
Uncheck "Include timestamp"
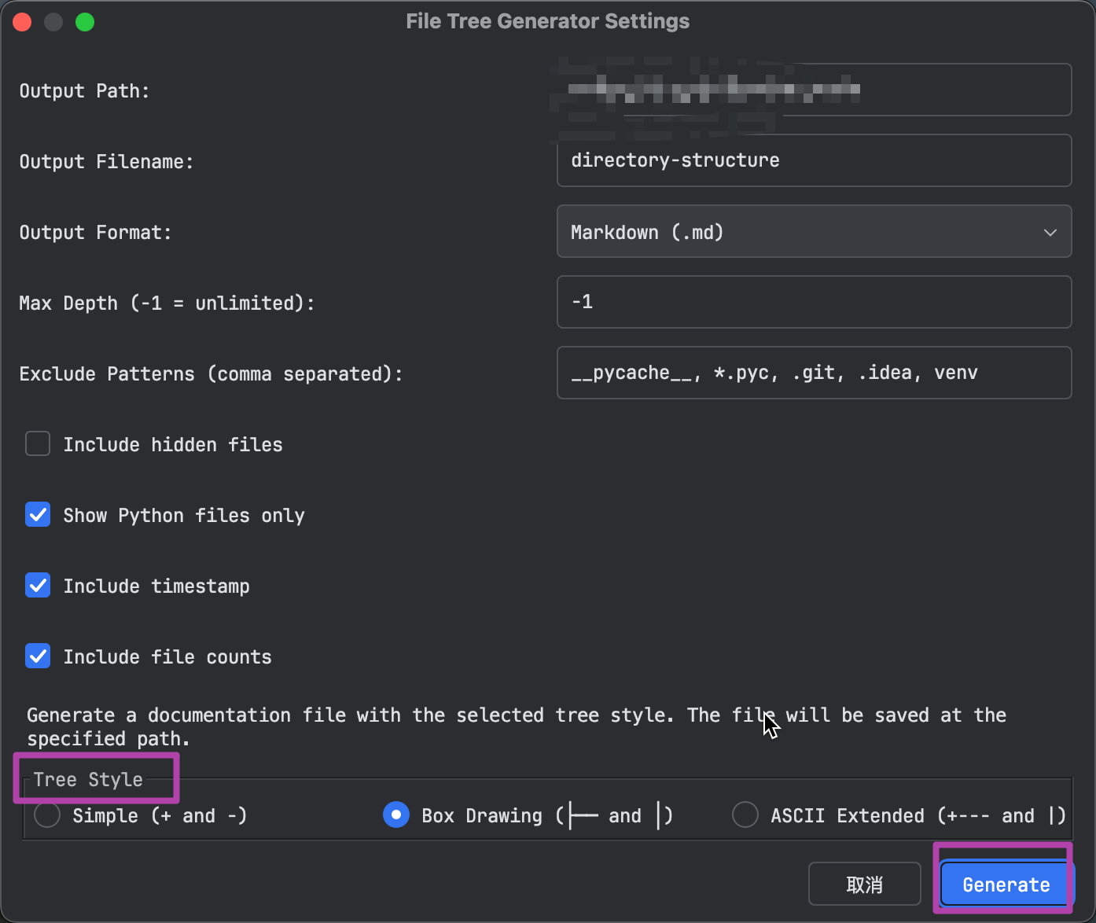[x=37, y=585]
